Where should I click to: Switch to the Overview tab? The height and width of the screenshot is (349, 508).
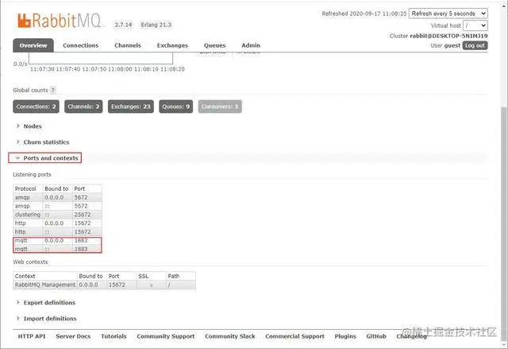pos(33,45)
